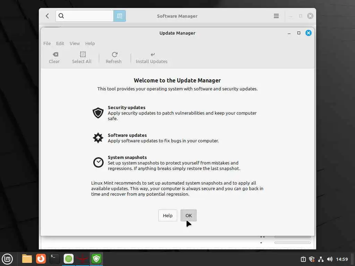Open the File menu
This screenshot has height=266, width=355.
tap(47, 43)
